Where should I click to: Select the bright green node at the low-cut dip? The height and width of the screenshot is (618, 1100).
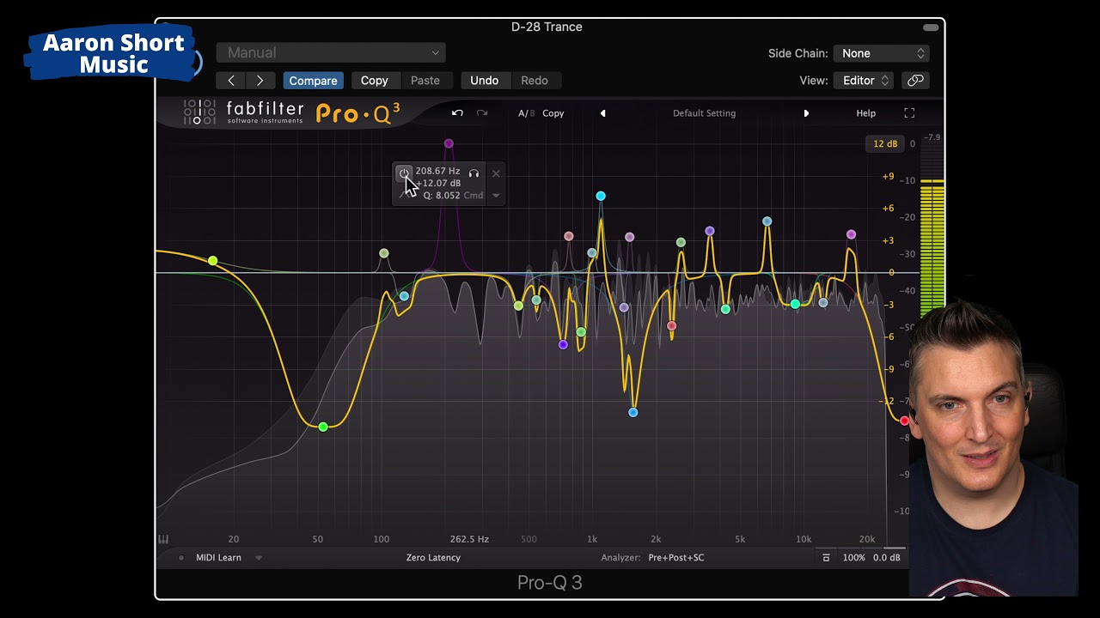(x=323, y=427)
